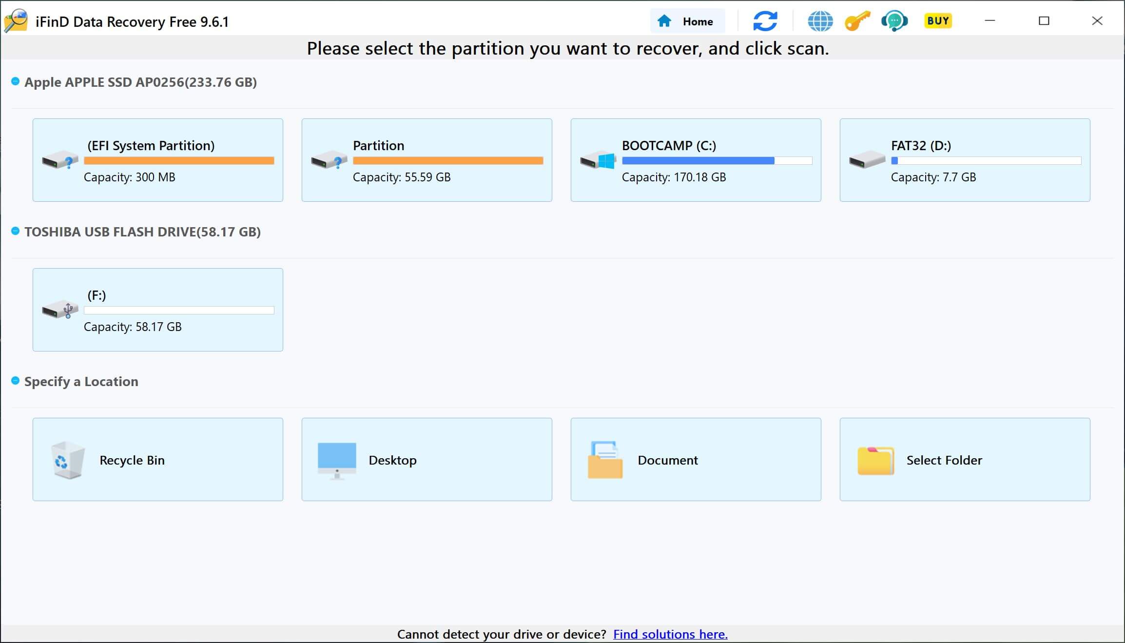Open the Find solutions here link
The width and height of the screenshot is (1125, 643).
pyautogui.click(x=670, y=634)
